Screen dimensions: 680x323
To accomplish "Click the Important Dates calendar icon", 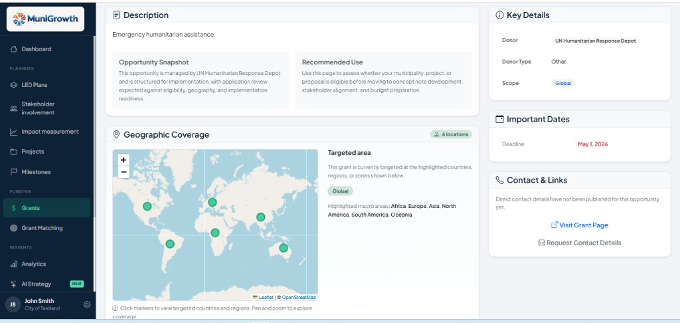I will 499,119.
